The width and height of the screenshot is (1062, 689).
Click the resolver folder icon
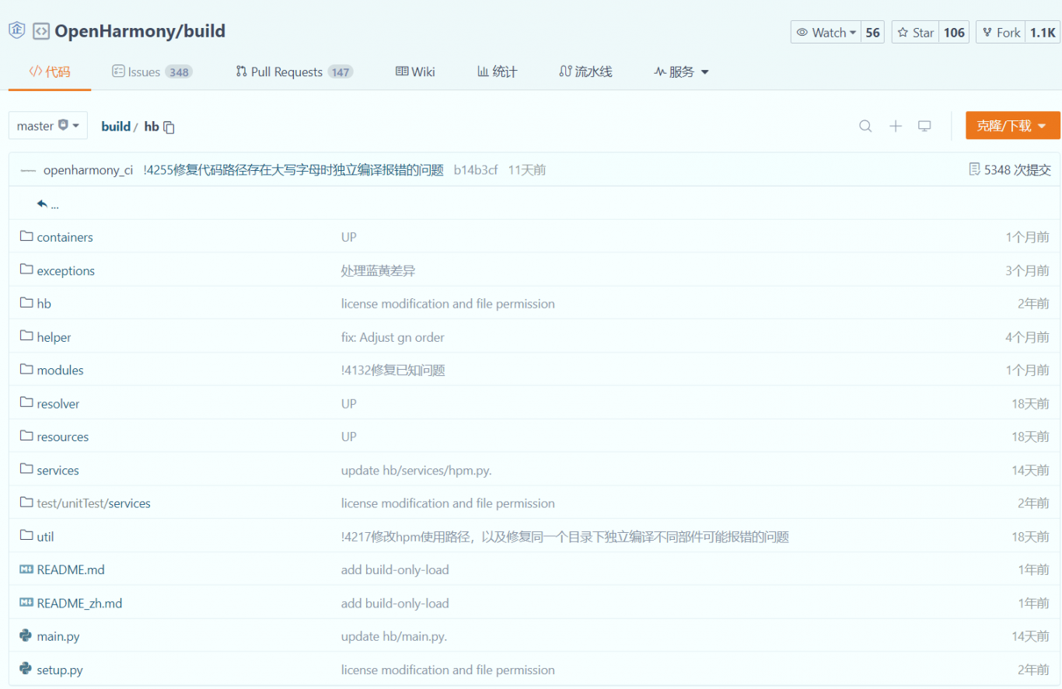(26, 403)
